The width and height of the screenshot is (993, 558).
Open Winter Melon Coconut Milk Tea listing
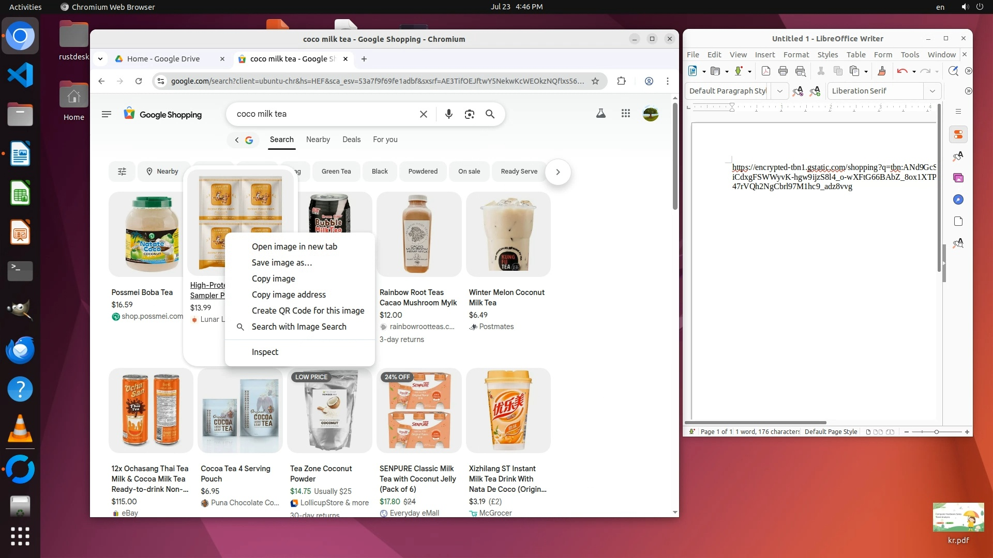pos(506,297)
